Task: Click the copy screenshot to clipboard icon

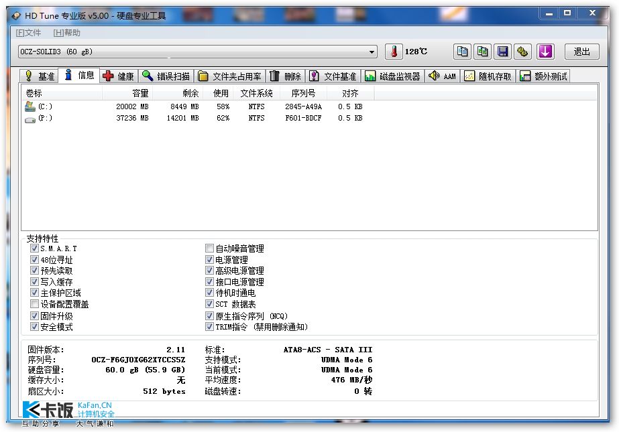Action: 482,52
